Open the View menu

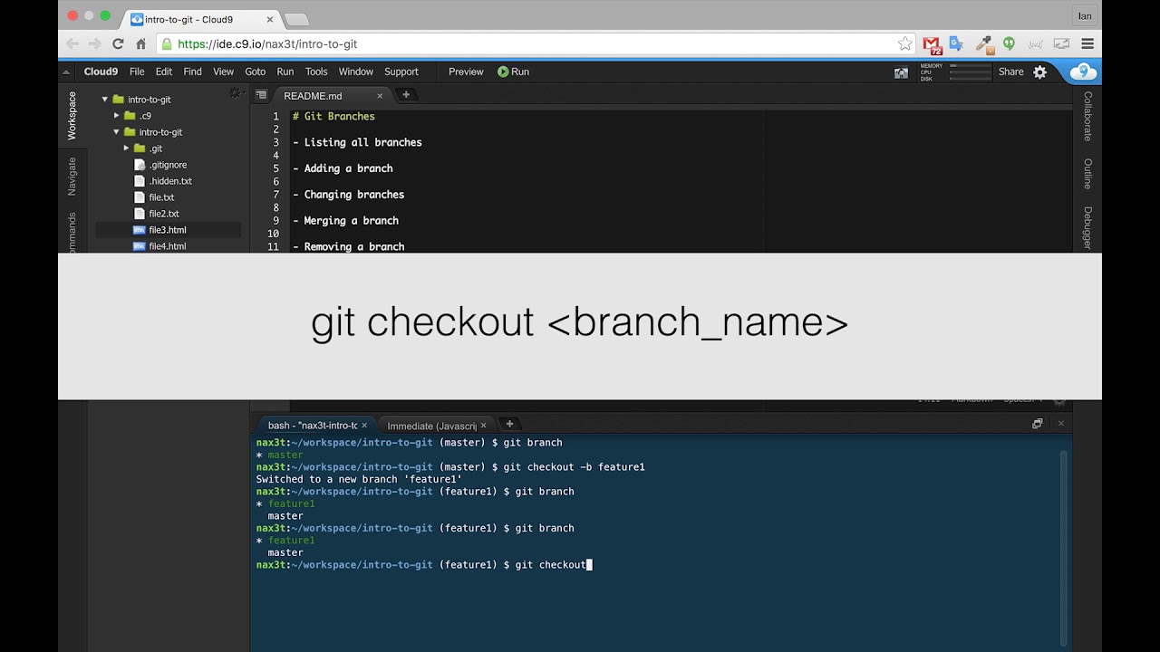[x=223, y=72]
